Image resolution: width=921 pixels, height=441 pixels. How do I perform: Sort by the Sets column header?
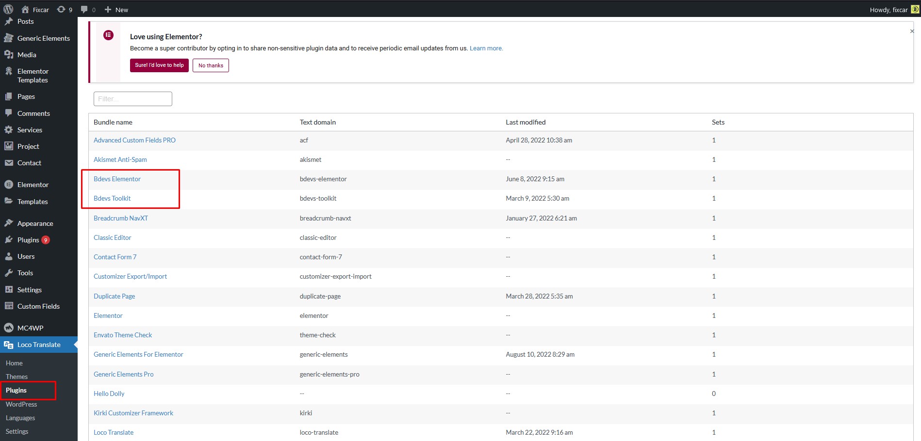718,122
